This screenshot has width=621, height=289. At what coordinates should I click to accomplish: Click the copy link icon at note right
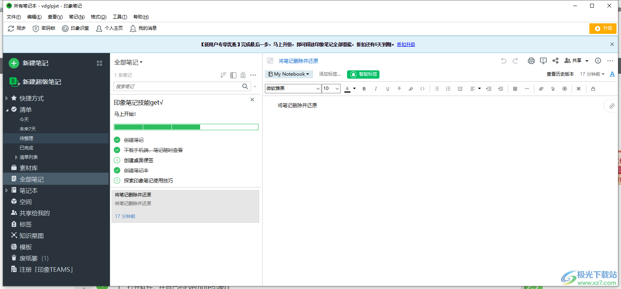(x=612, y=106)
